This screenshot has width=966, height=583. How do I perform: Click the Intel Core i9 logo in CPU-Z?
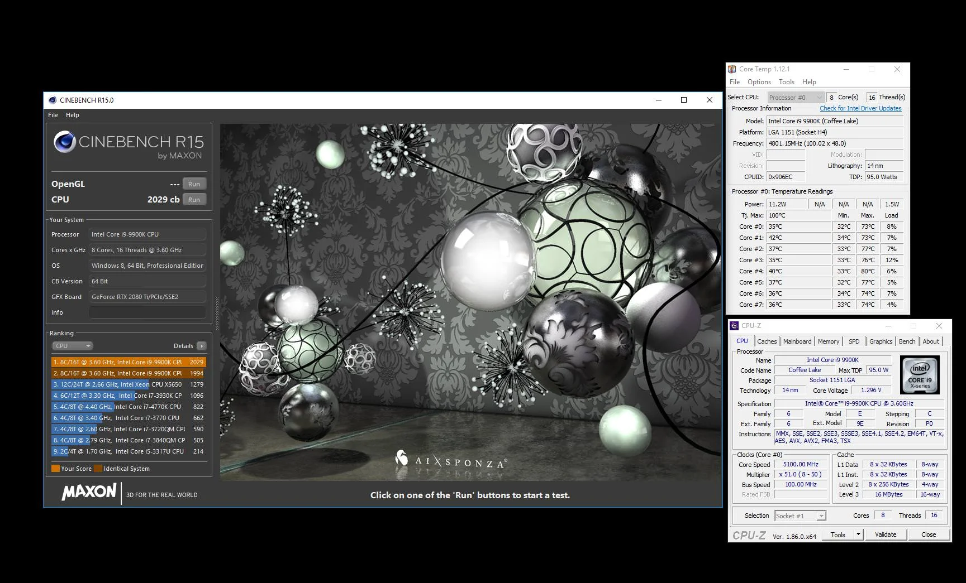point(920,375)
